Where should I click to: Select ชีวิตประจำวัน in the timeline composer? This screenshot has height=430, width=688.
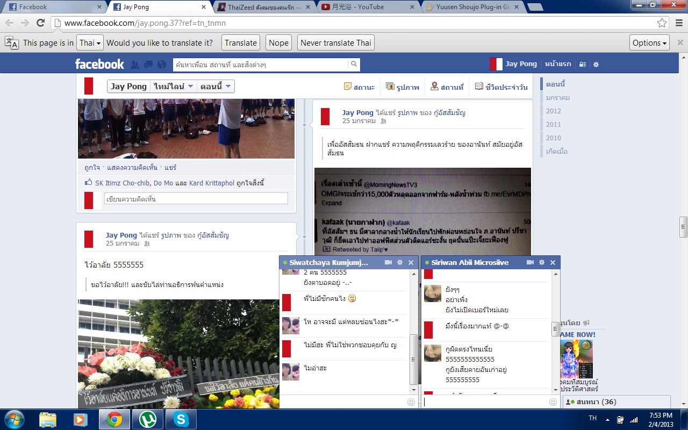(x=501, y=87)
